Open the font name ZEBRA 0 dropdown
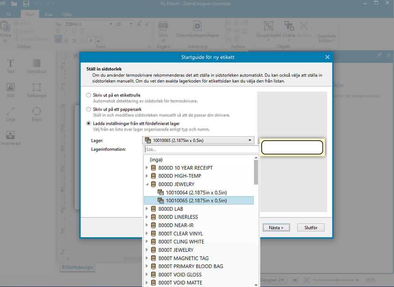394x287 pixels. 111,24
